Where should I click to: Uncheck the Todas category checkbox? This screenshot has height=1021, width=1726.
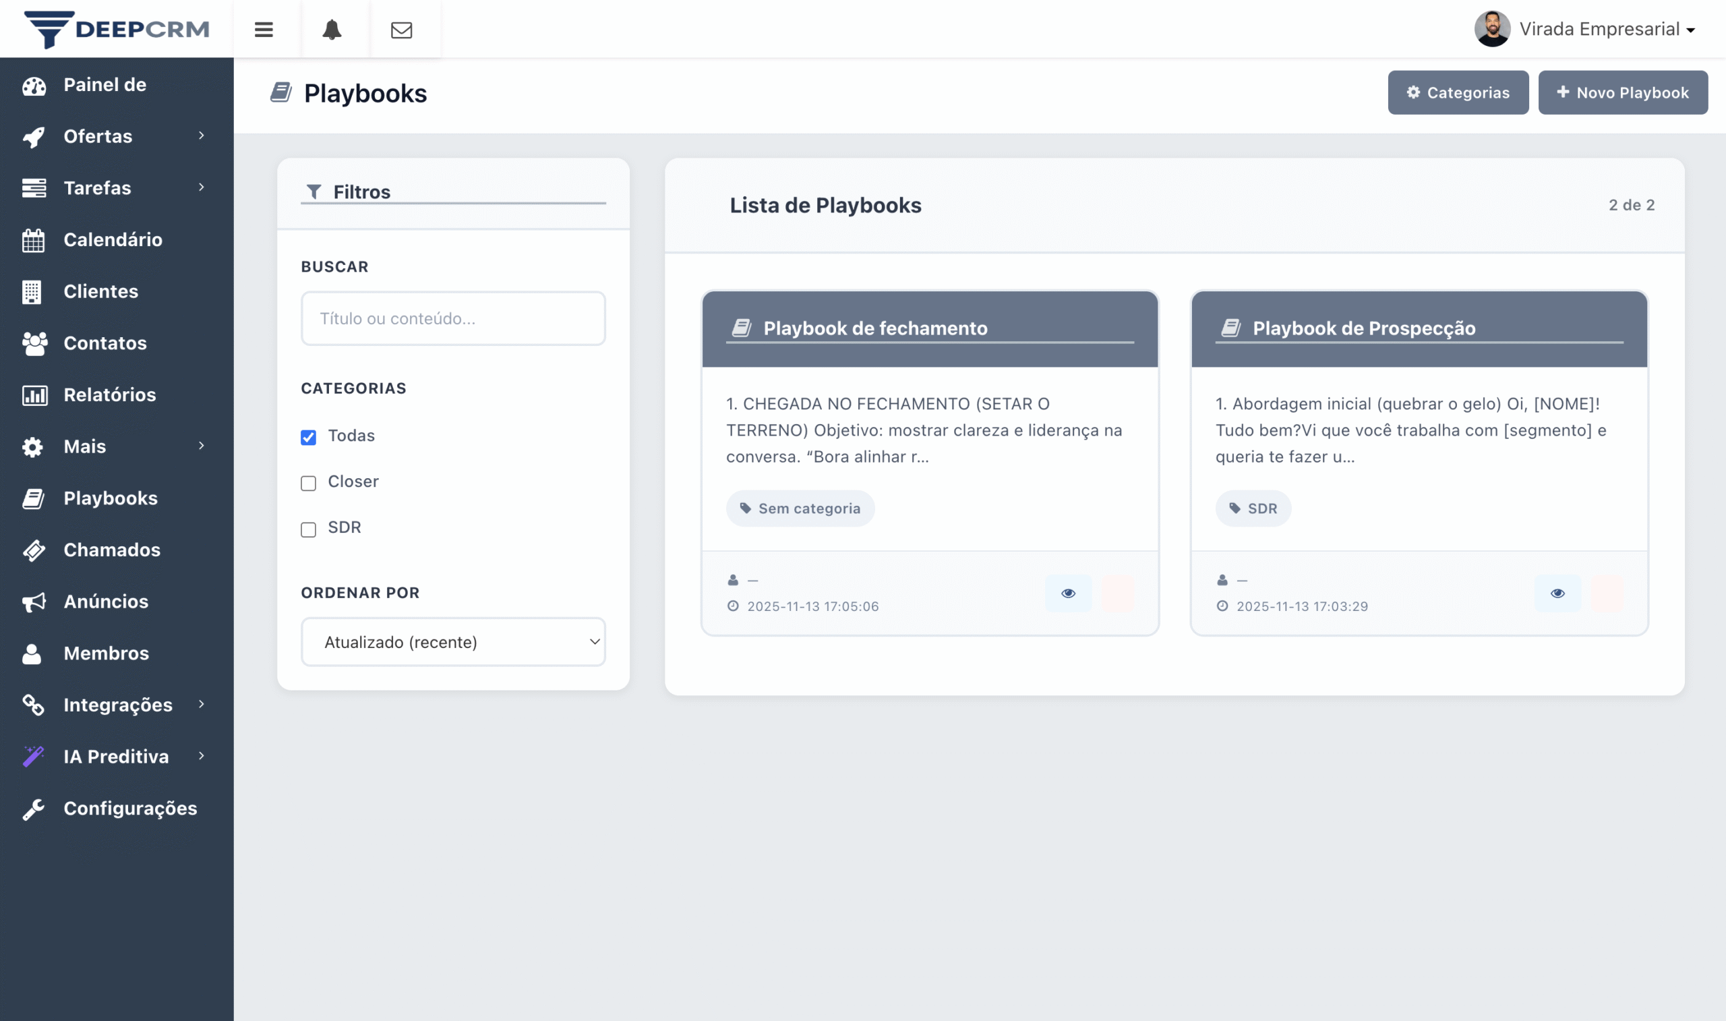309,438
